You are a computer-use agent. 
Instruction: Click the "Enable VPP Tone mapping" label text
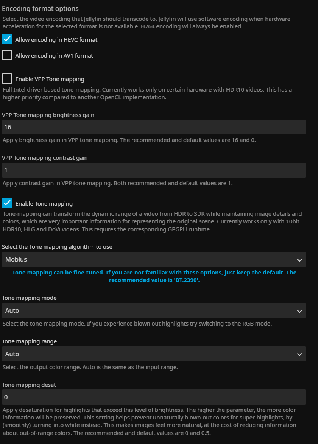(50, 79)
